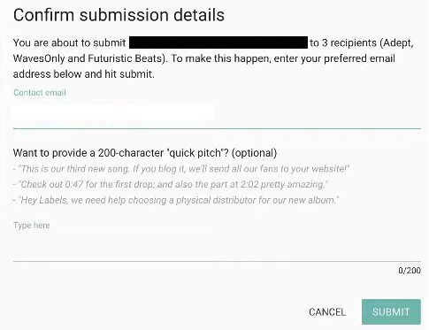Click the 'WavesOnly' recipient name

[39, 58]
